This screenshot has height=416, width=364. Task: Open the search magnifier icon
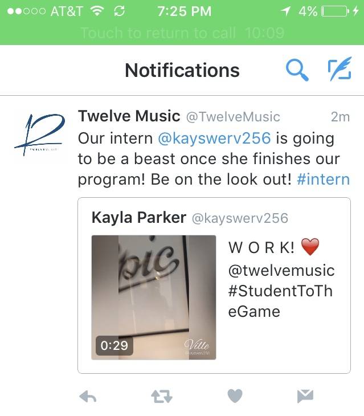[297, 70]
